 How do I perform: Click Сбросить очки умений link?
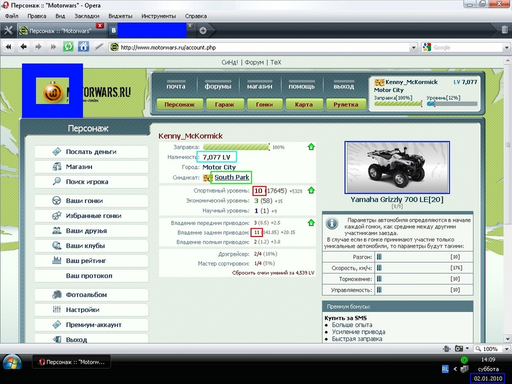click(273, 273)
